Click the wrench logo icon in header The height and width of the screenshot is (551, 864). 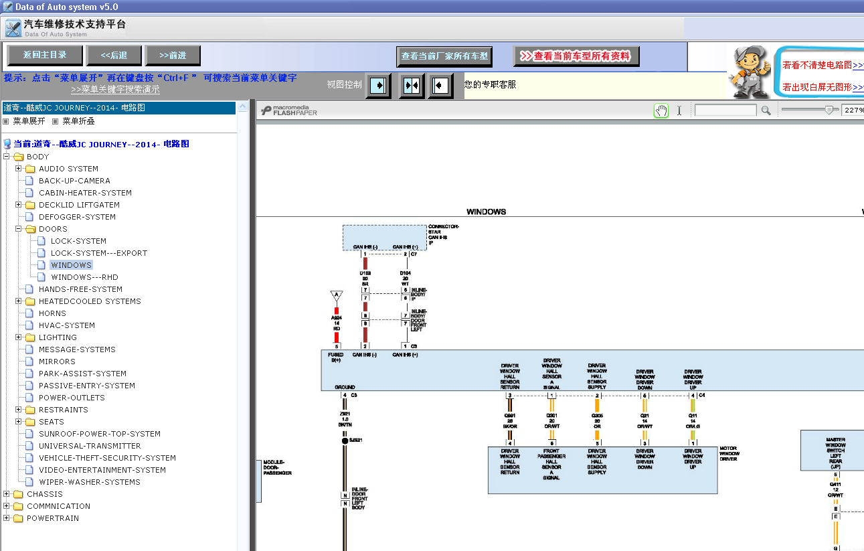(x=13, y=28)
